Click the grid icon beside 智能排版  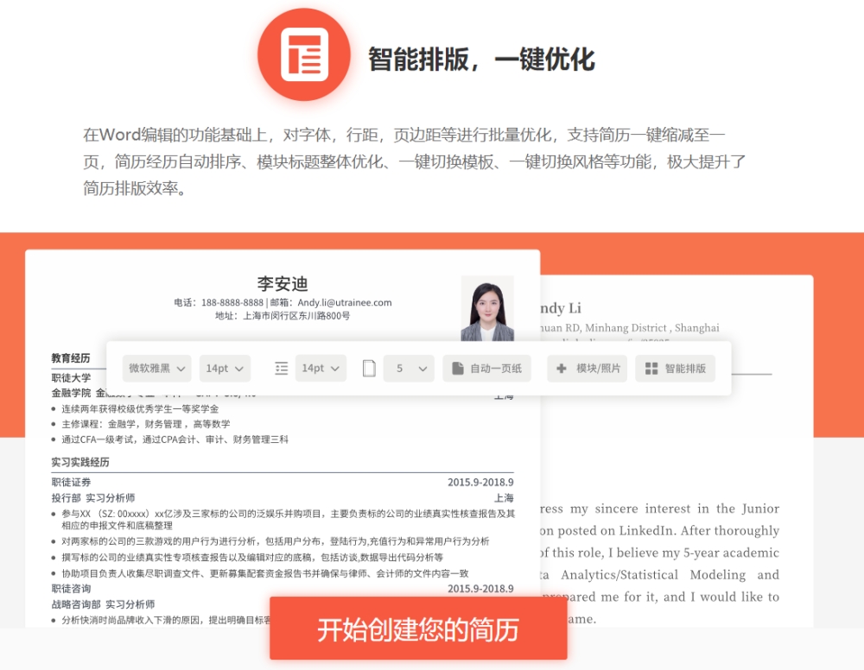point(651,369)
